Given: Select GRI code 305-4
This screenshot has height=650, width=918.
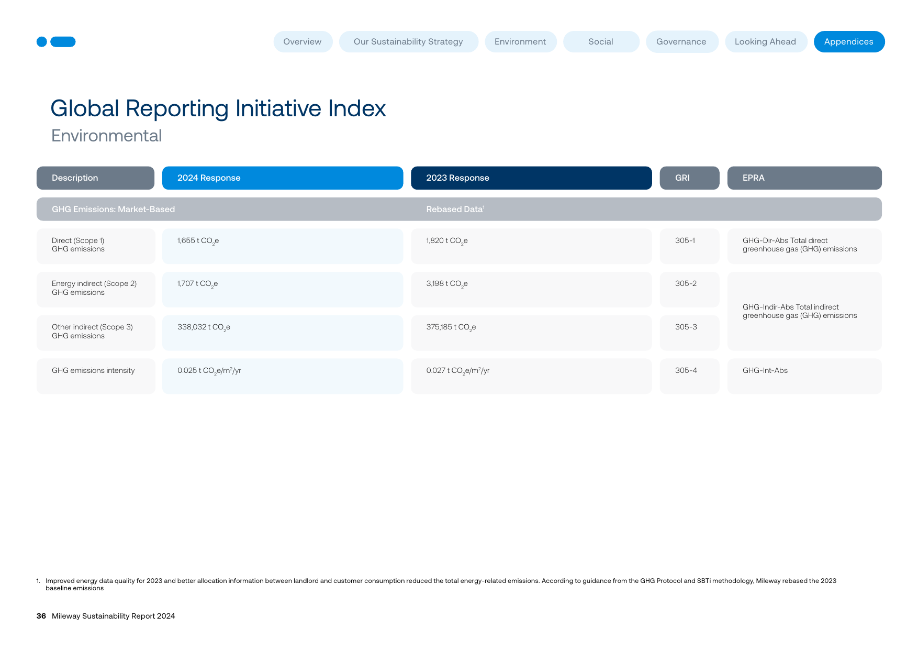Looking at the screenshot, I should 686,370.
